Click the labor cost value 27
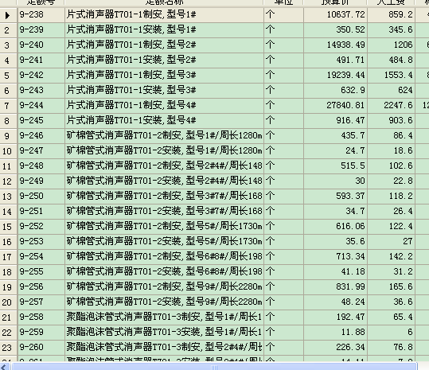Screen dimensions: 429x370 click(408, 241)
